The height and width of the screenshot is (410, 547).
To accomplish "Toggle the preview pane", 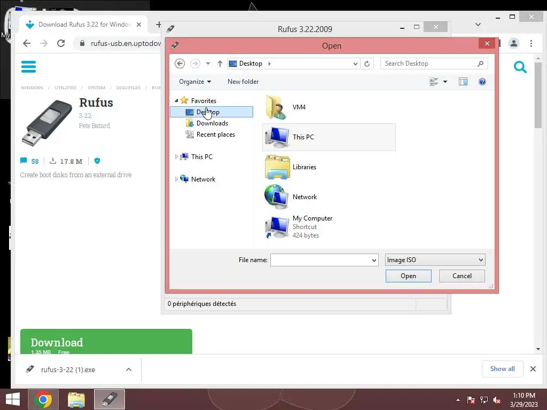I will (463, 82).
